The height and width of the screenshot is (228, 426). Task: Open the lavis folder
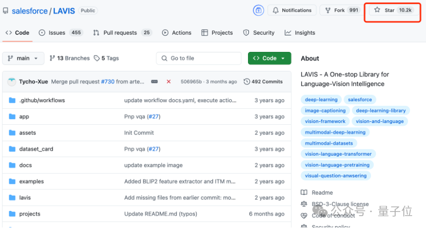coord(25,198)
